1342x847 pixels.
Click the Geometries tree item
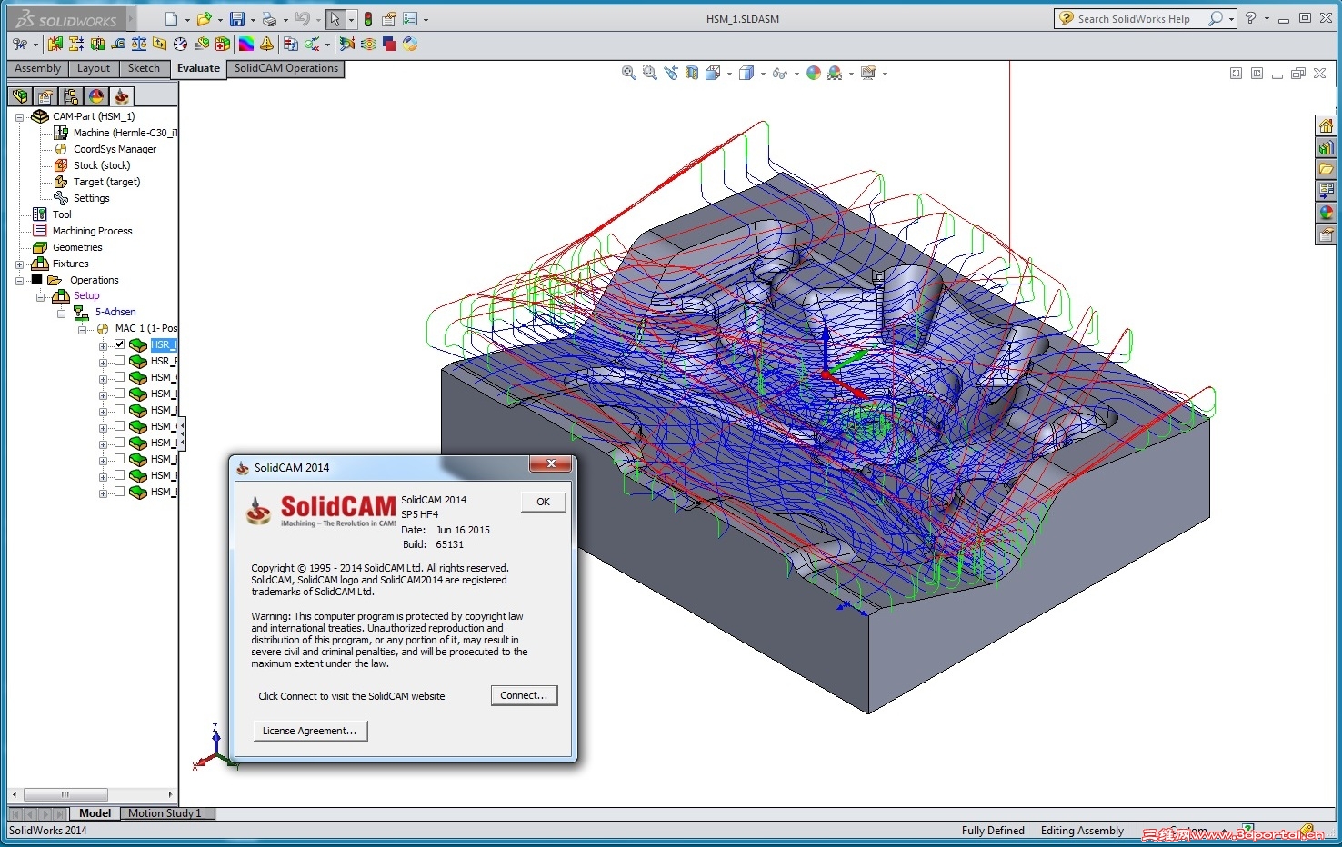point(67,247)
